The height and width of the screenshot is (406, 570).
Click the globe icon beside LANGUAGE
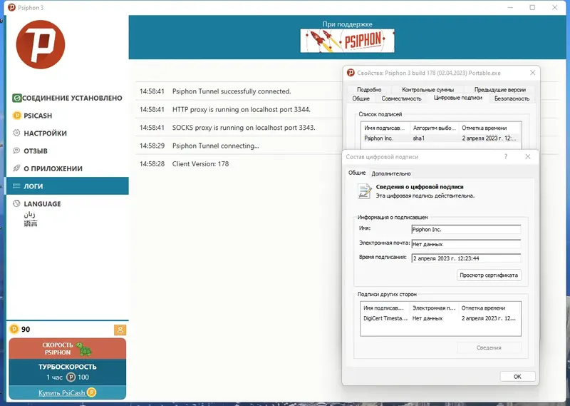[x=16, y=203]
